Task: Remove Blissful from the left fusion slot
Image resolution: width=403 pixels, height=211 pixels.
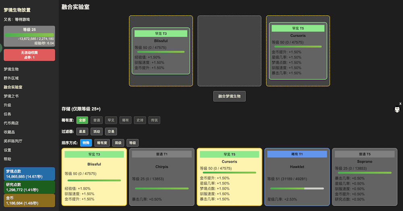Action: (x=161, y=51)
